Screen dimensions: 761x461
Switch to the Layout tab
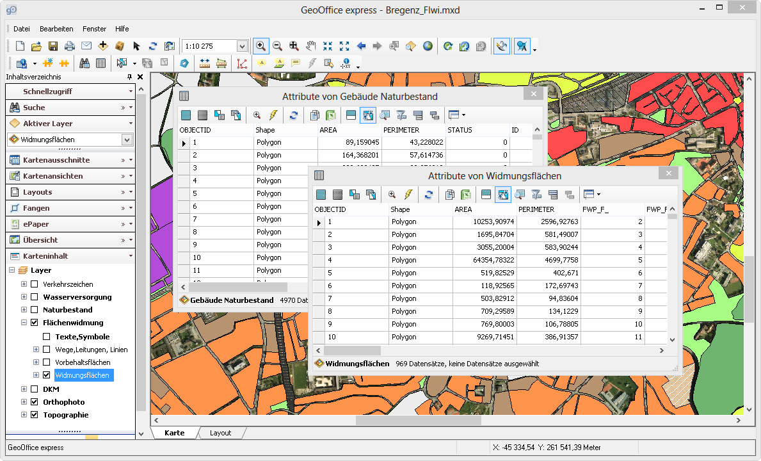pyautogui.click(x=220, y=433)
